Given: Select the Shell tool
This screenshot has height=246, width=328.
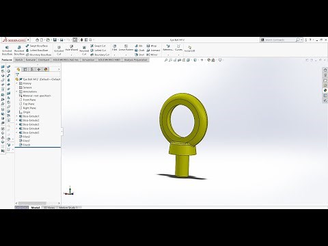Looking at the screenshot, I should point(139,55).
